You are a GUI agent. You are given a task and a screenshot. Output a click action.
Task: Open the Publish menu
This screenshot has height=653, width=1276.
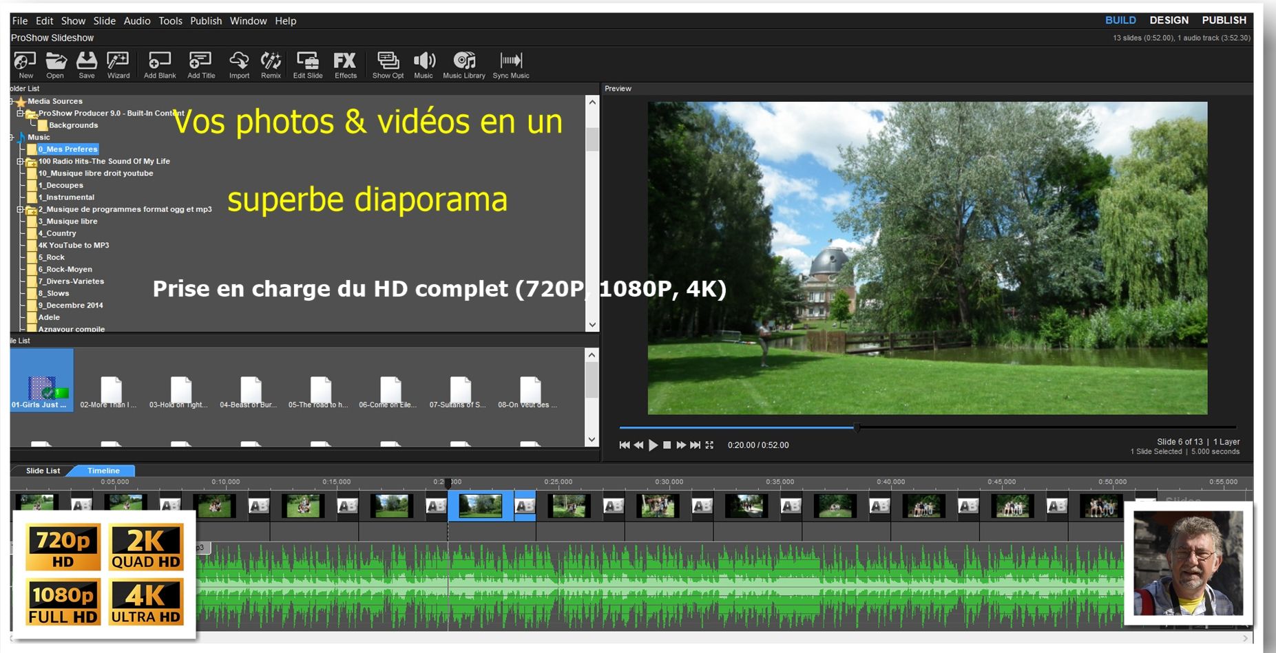(x=206, y=21)
